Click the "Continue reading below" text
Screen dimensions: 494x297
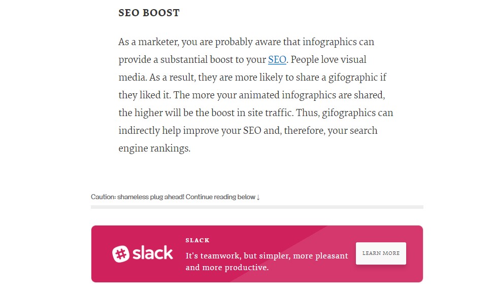(220, 197)
